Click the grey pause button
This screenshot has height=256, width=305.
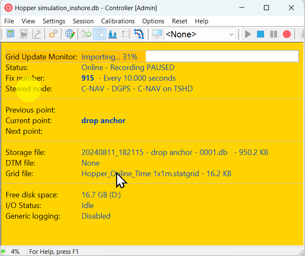[x=274, y=34]
